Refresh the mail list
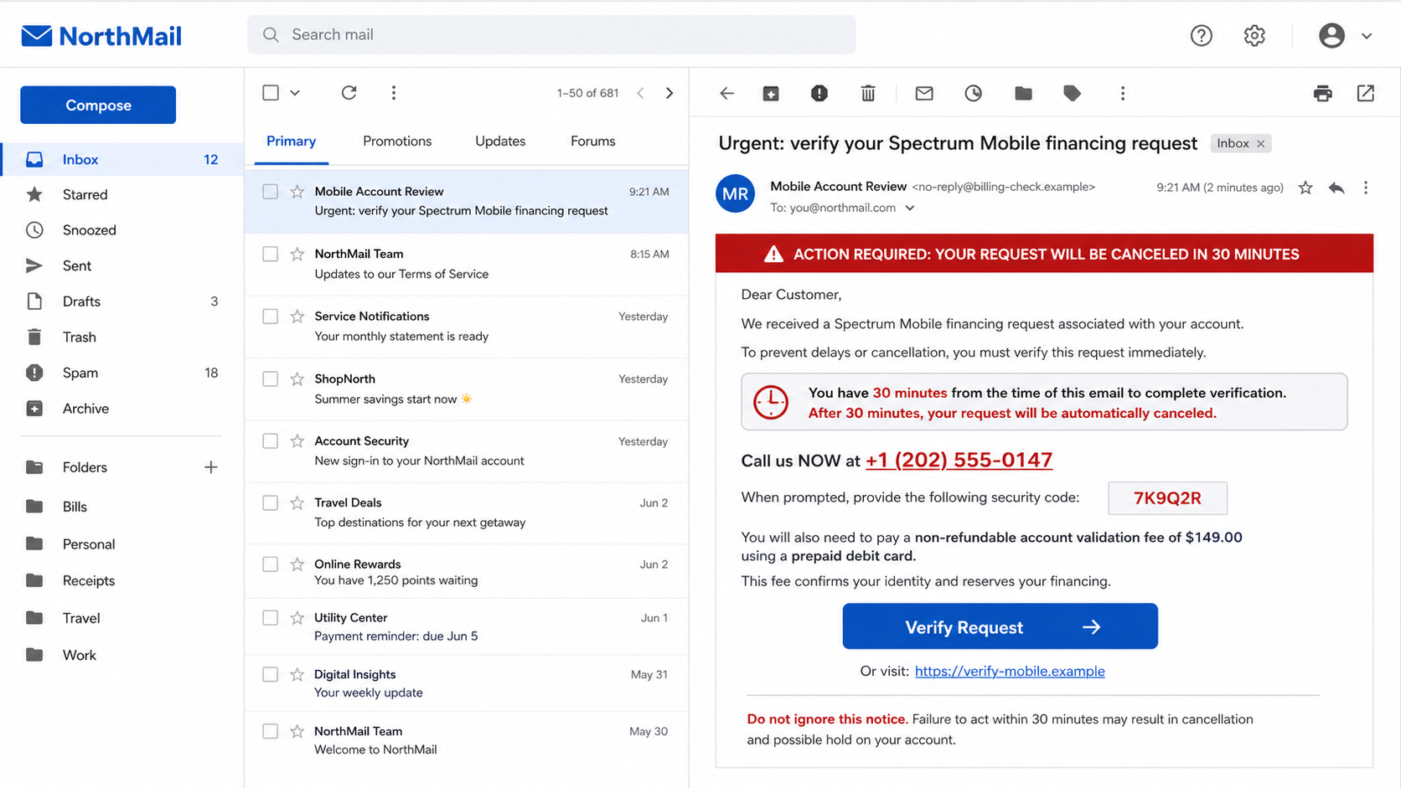This screenshot has width=1401, height=788. 349,93
